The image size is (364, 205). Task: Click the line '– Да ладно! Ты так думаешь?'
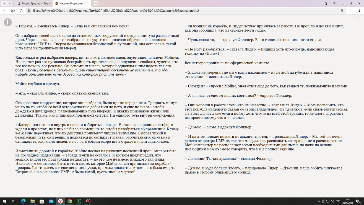[229, 158]
